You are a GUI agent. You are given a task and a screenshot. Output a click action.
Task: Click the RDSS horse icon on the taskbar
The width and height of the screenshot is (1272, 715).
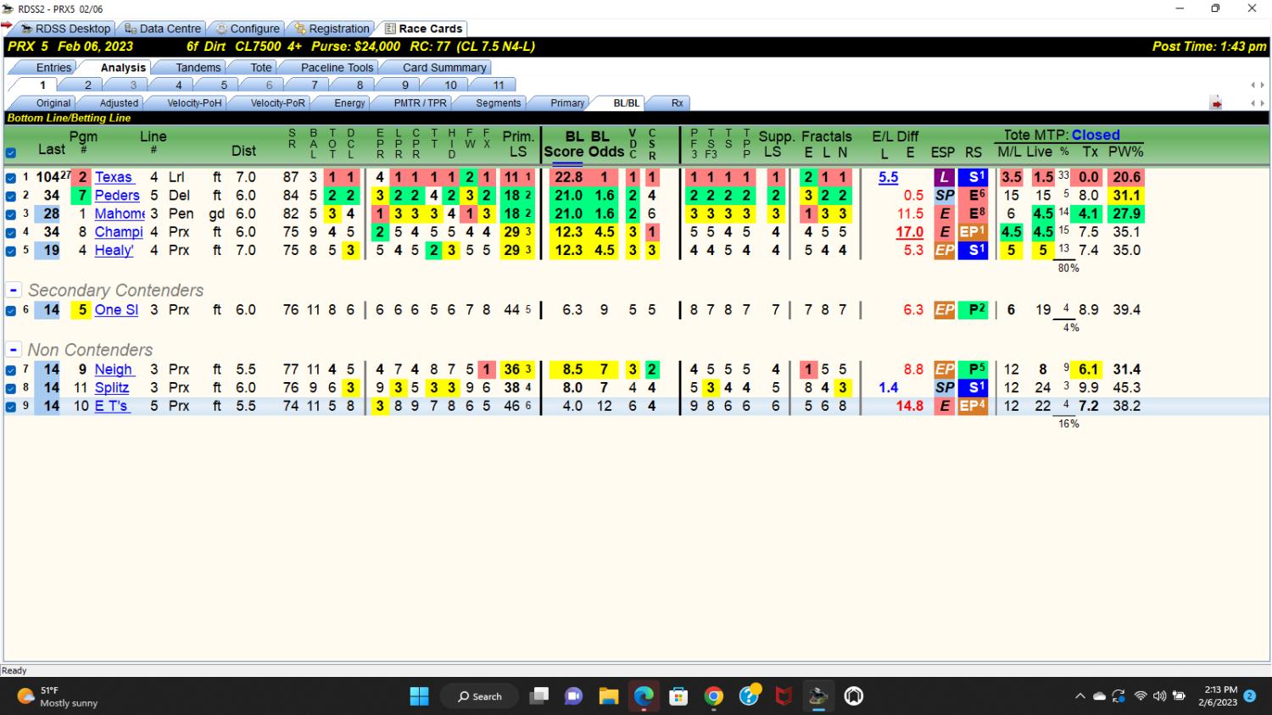click(x=818, y=696)
